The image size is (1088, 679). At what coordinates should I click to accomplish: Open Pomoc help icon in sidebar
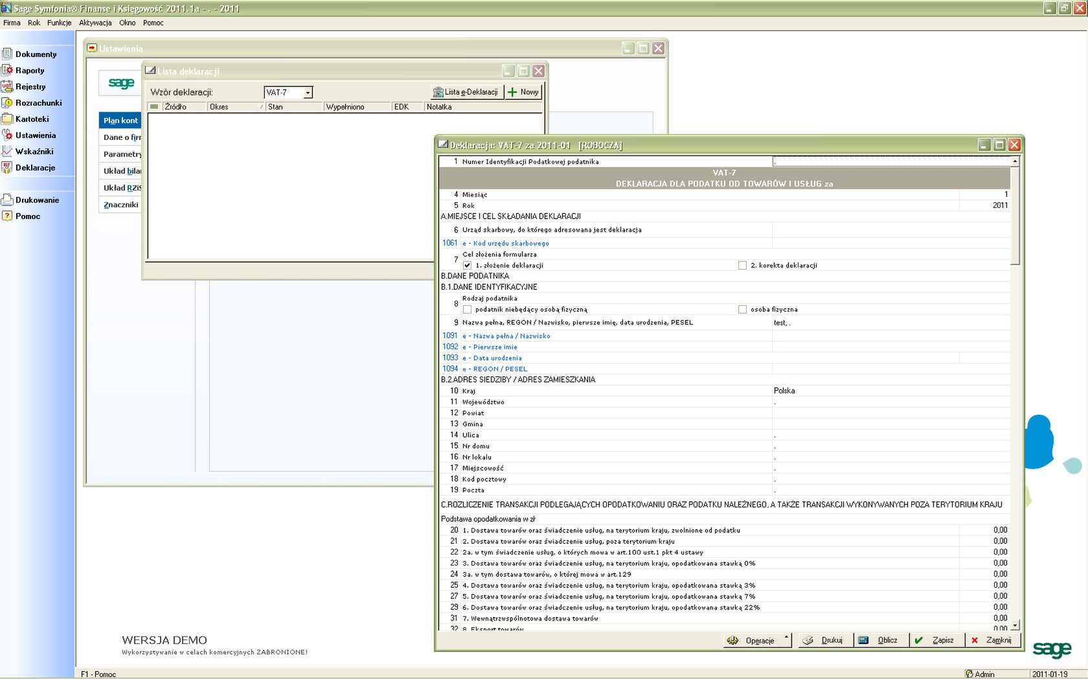[7, 216]
